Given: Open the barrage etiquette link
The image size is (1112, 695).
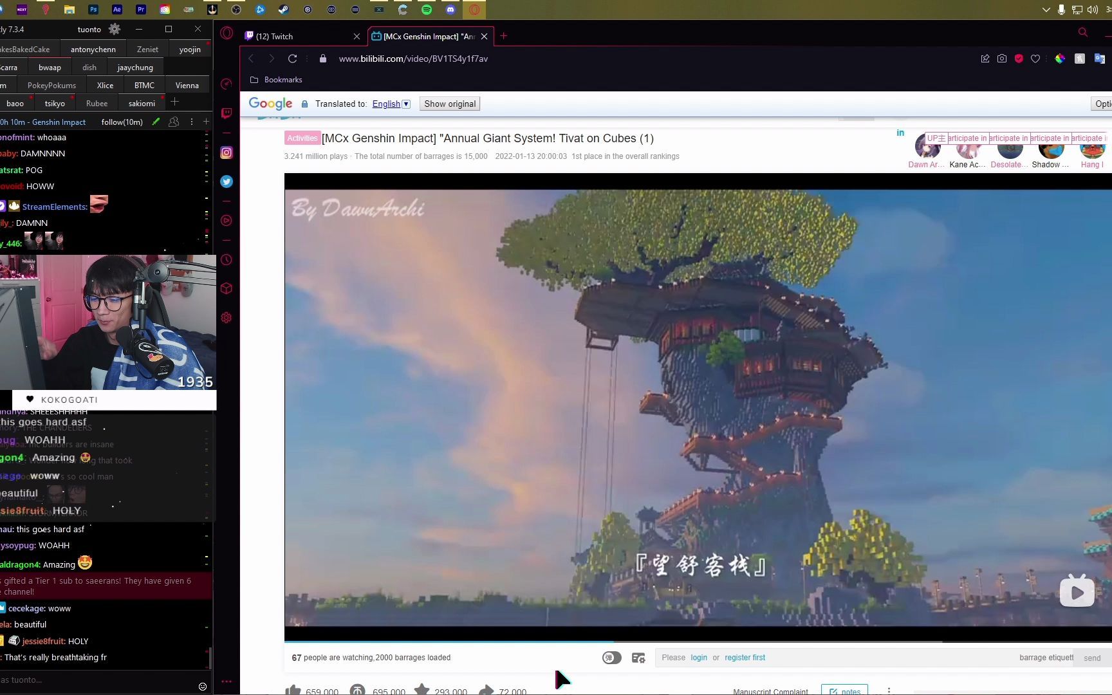Looking at the screenshot, I should coord(1046,658).
